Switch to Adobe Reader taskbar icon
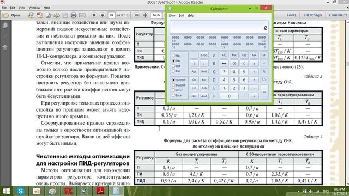The image size is (349, 196). coord(100,191)
